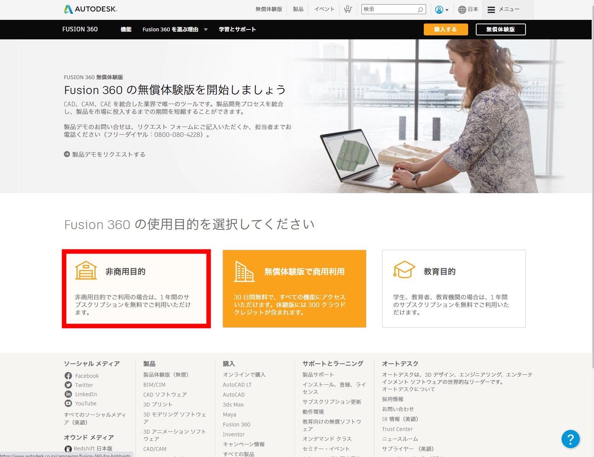Open 3D プリント footer link
The image size is (594, 457).
point(158,405)
